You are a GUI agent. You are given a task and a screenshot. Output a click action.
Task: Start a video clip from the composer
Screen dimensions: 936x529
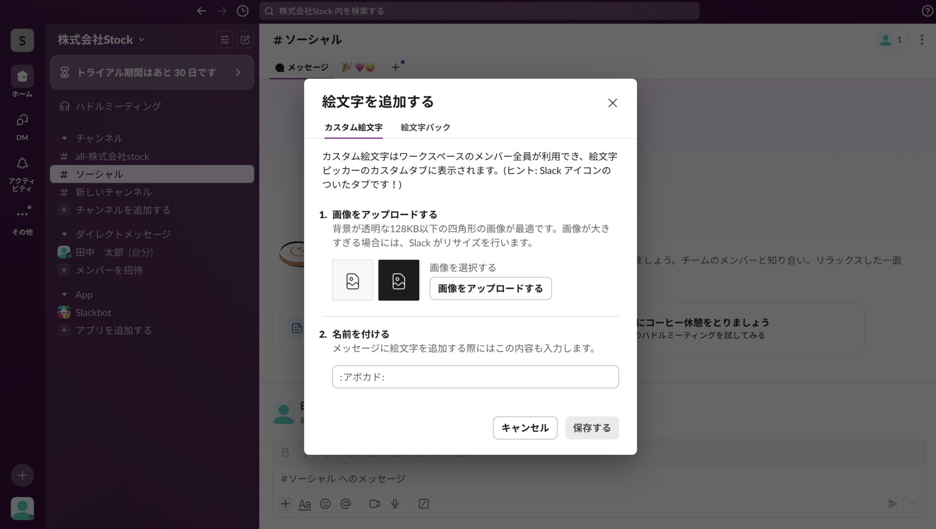tap(374, 504)
